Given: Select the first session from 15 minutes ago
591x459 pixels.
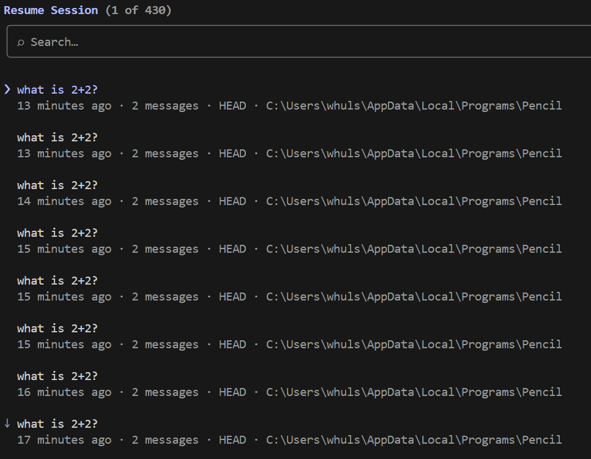Looking at the screenshot, I should [x=58, y=233].
